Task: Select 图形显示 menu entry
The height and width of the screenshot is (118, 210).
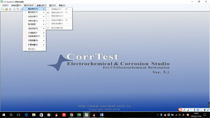Action: pos(34,49)
